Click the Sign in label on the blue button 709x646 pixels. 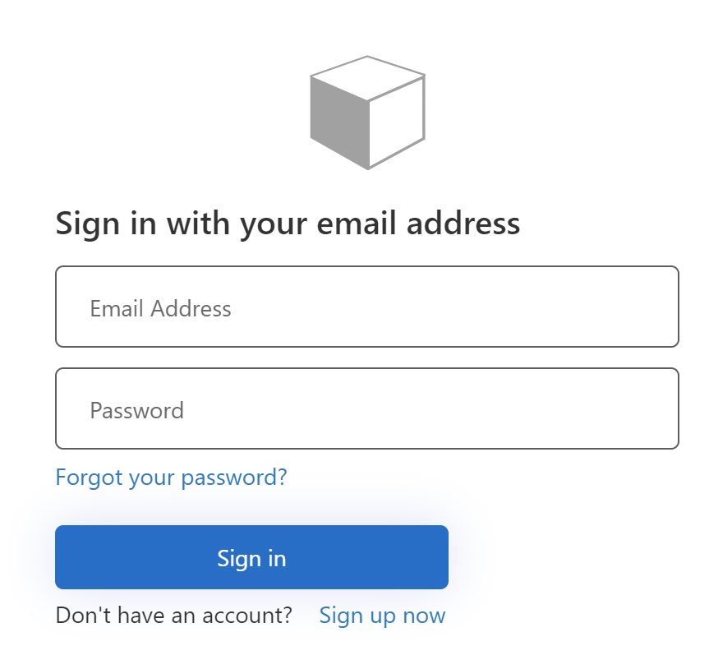251,558
